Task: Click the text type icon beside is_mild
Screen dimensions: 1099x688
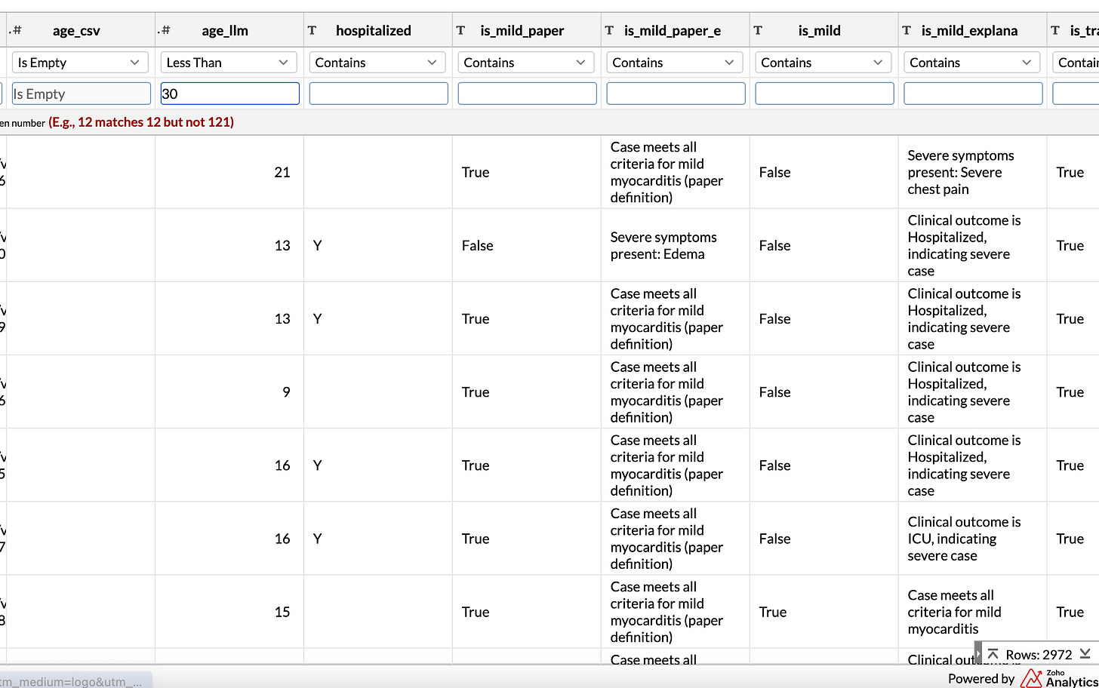Action: click(758, 30)
